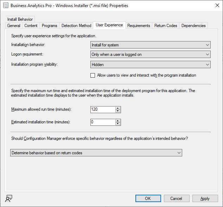Click the properties dialog title bar icon

6,6
